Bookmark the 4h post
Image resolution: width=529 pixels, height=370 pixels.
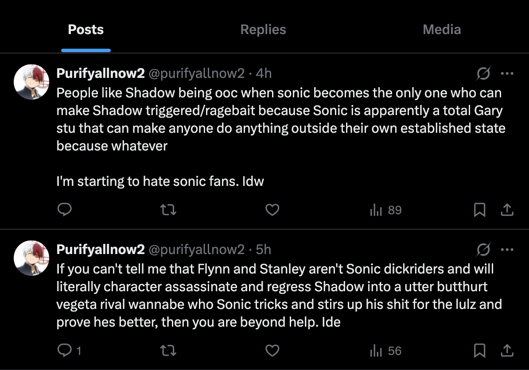479,210
